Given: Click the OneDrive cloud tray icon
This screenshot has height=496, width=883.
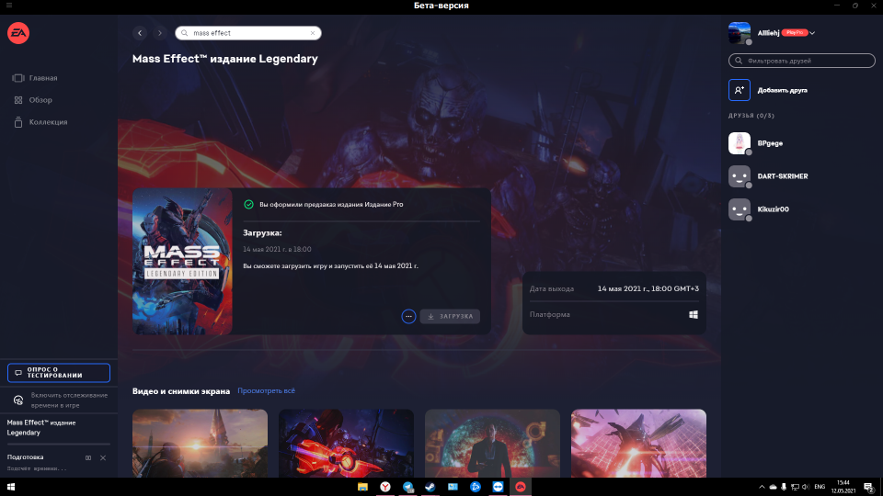Looking at the screenshot, I should [x=774, y=487].
